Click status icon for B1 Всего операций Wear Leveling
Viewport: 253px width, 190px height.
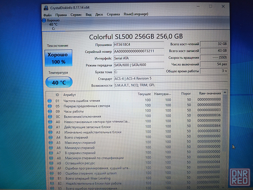pyautogui.click(x=52, y=178)
